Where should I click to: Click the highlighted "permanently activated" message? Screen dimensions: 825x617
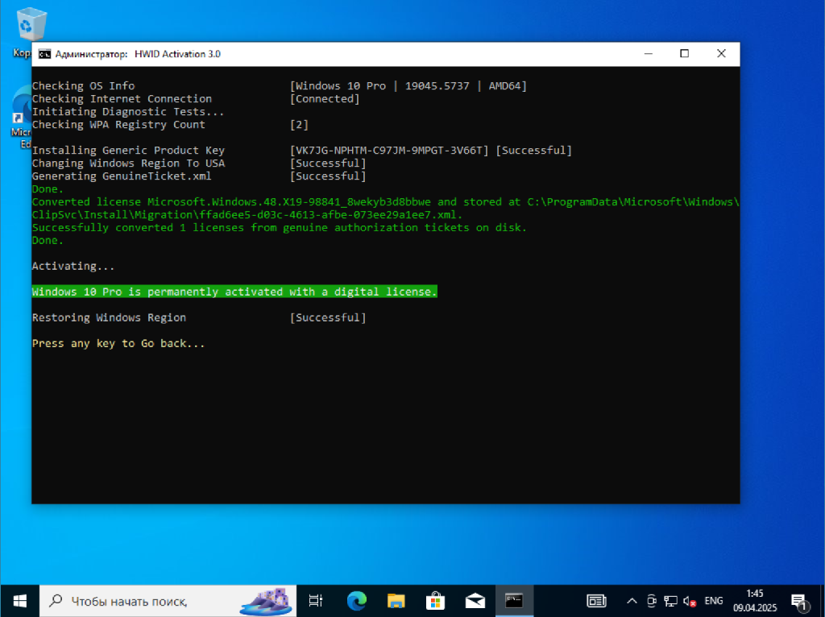(234, 292)
